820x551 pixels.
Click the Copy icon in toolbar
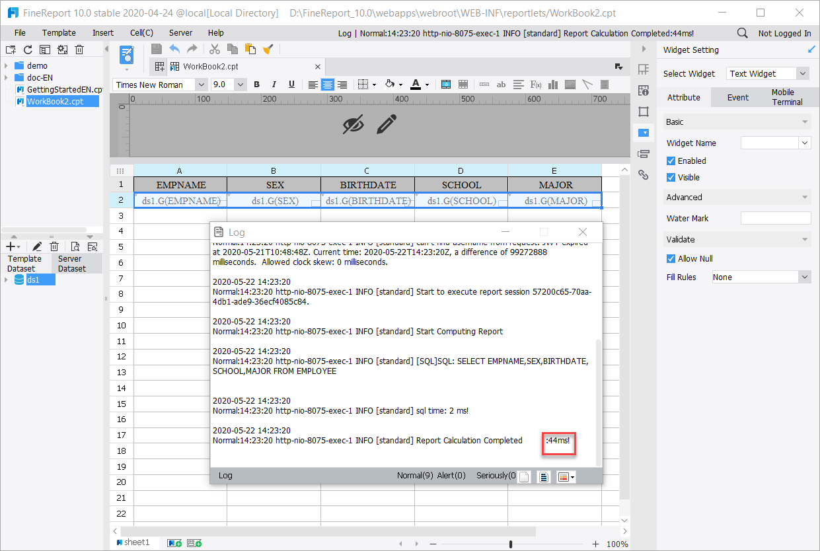233,49
